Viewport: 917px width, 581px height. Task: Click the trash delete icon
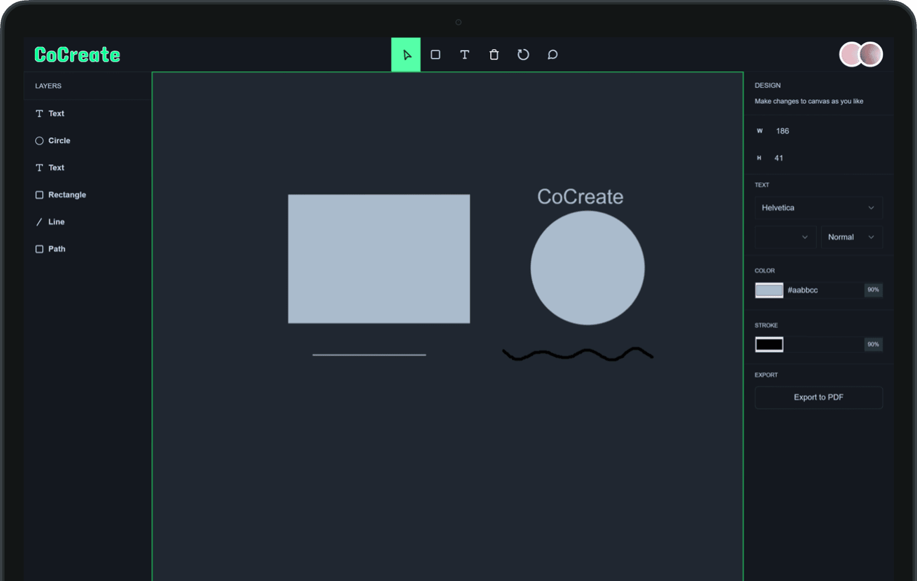(494, 55)
